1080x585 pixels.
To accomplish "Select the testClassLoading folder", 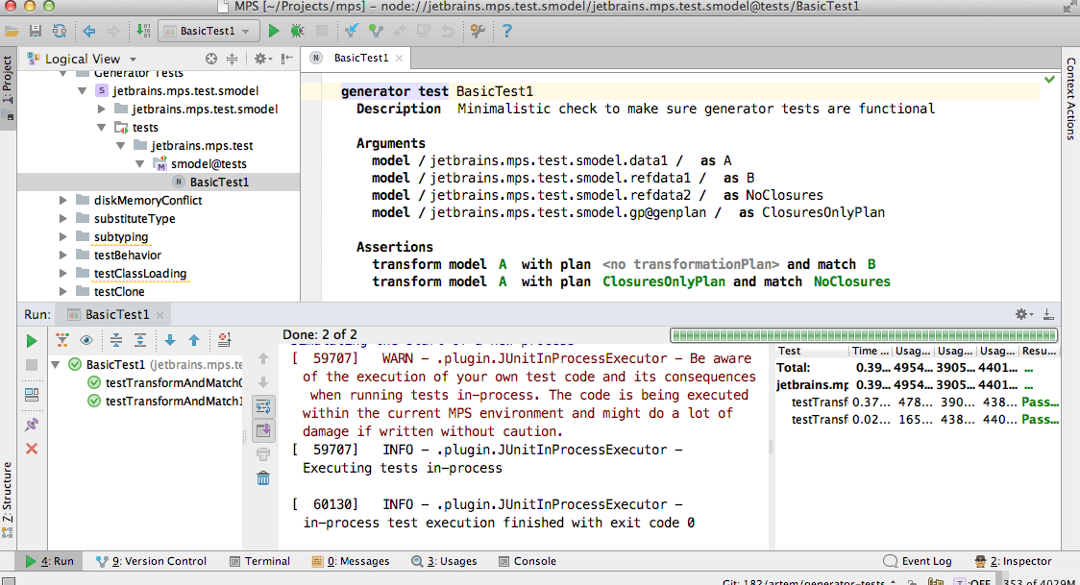I will click(140, 273).
